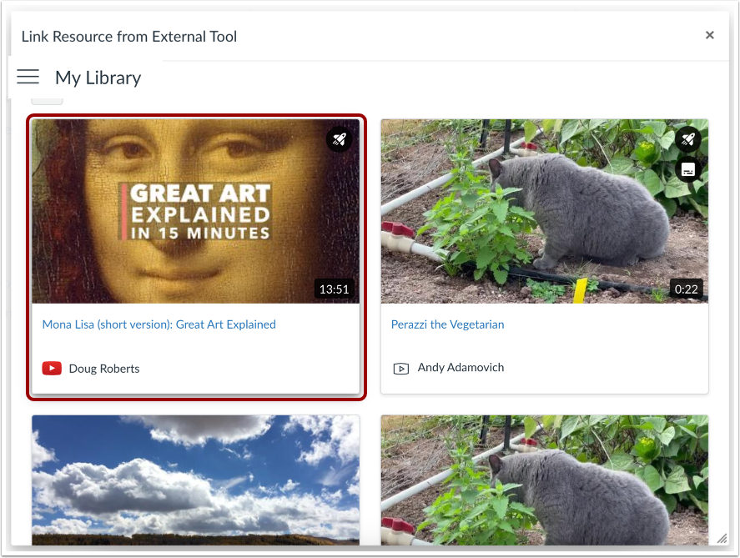Screen dimensions: 740x558
Task: Click the 0:22 duration badge
Action: point(687,289)
